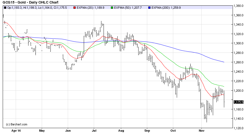The image size is (244, 139).
Task: Select the EXPMA (200): 1,259.9 legend label
Action: coord(166,8)
